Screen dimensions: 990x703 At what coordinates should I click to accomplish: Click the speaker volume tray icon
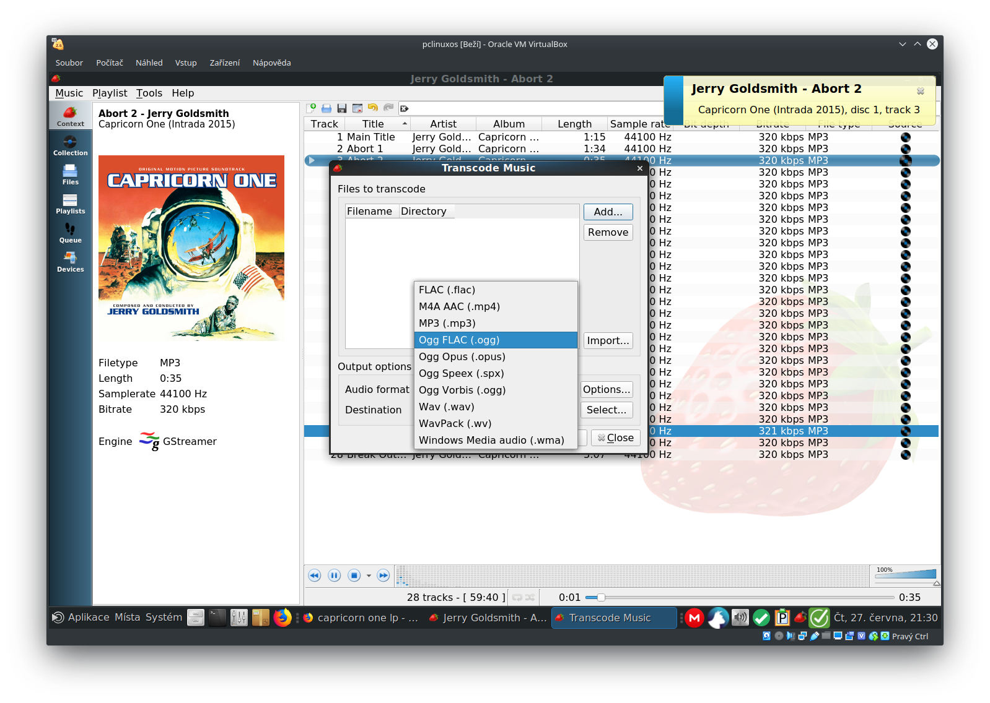click(740, 618)
